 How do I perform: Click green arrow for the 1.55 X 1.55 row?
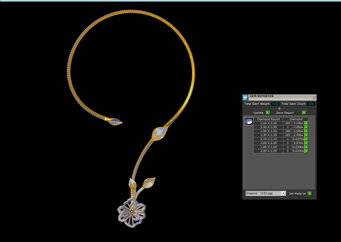click(306, 131)
